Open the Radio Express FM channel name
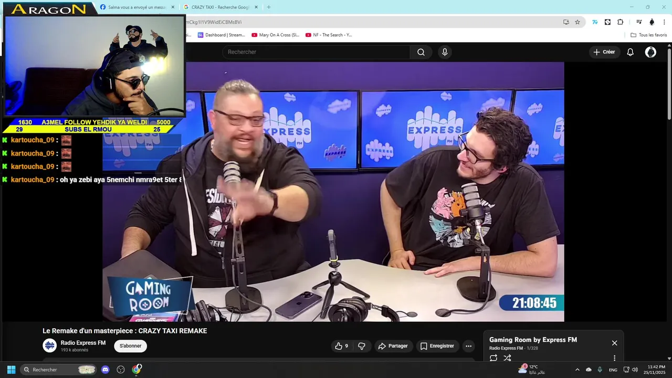The height and width of the screenshot is (378, 672). [x=83, y=343]
